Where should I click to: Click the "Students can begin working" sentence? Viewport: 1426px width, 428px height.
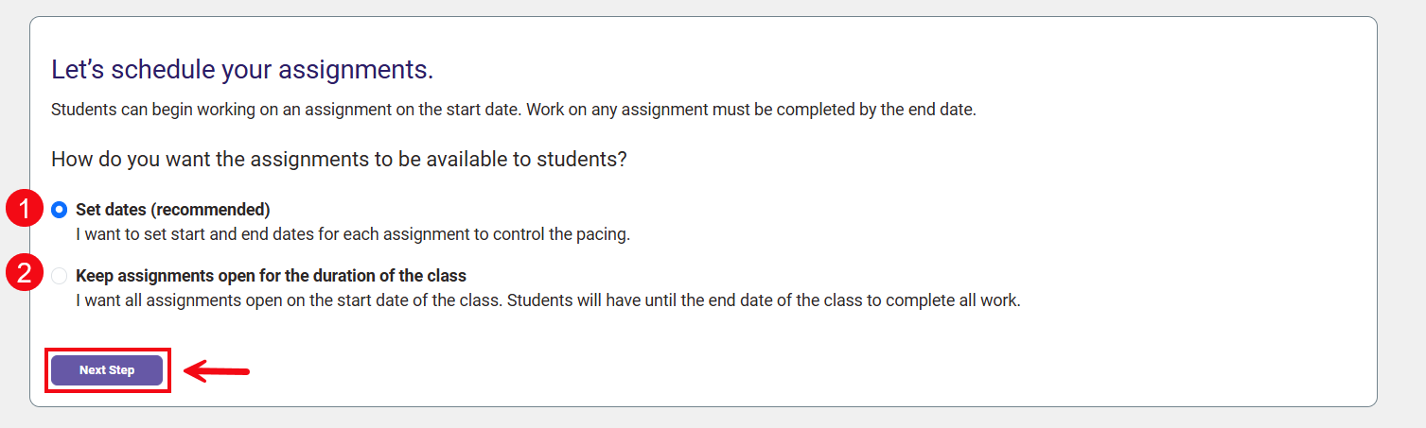[x=285, y=109]
